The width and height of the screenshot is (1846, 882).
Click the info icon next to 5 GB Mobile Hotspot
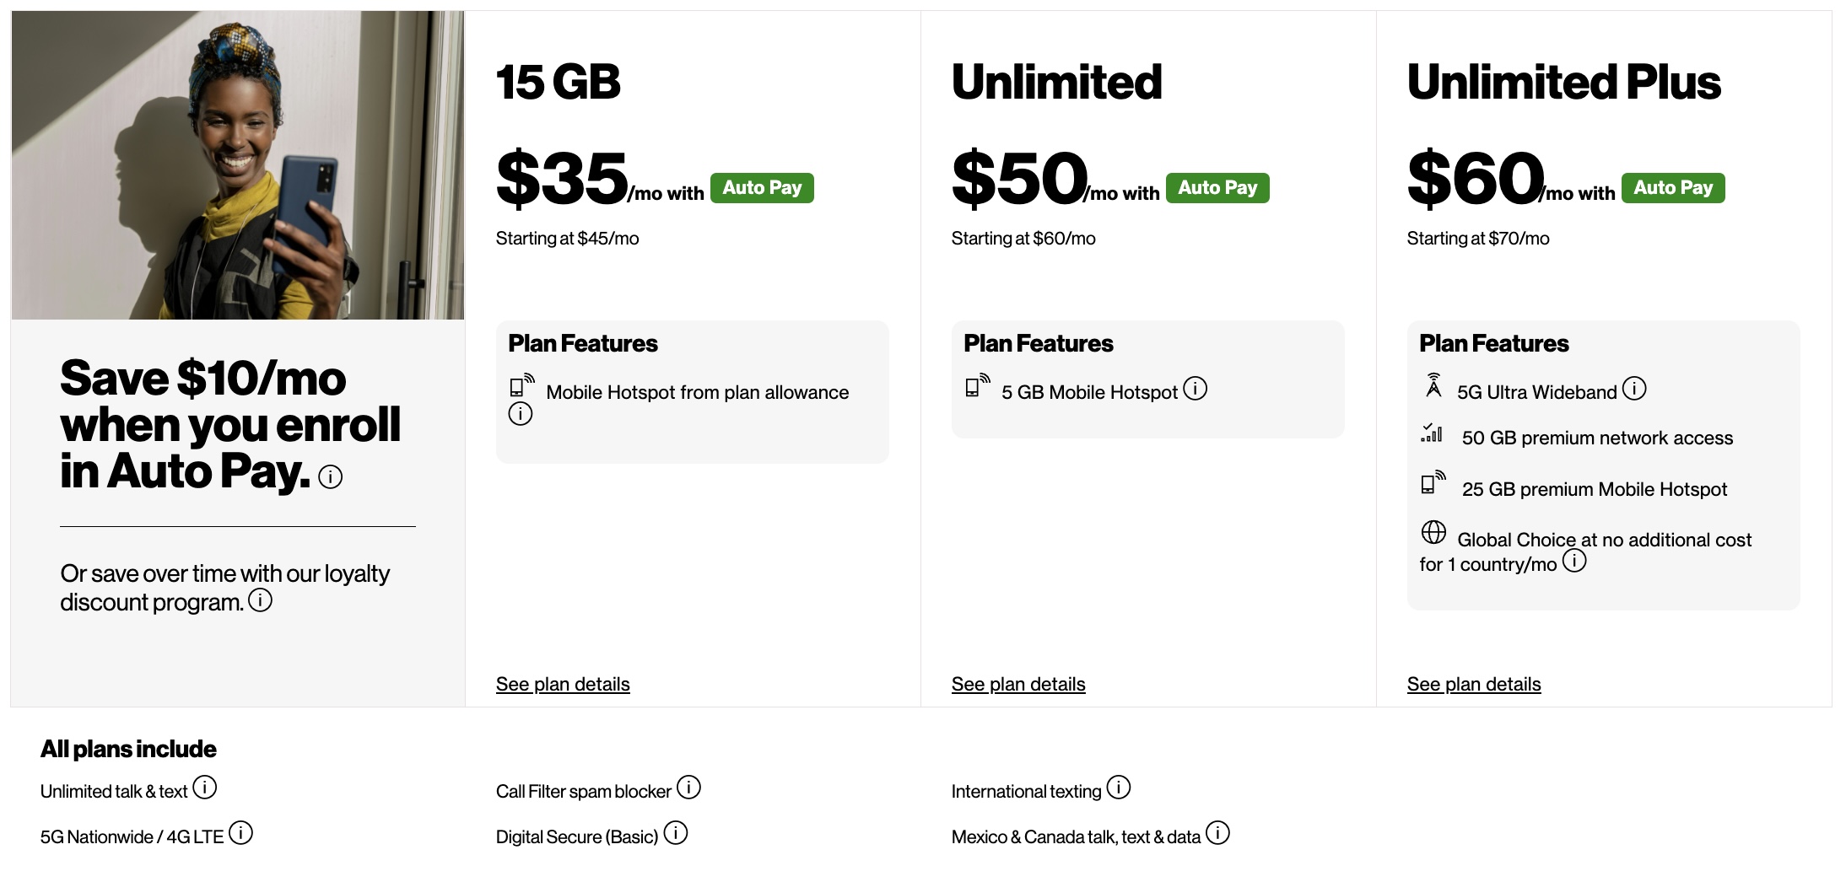[x=1196, y=389]
